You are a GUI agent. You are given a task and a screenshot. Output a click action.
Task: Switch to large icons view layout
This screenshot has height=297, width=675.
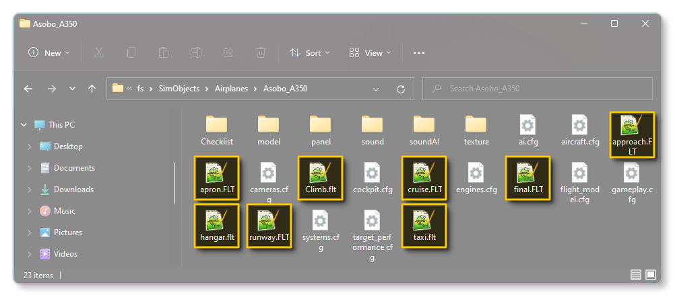651,274
